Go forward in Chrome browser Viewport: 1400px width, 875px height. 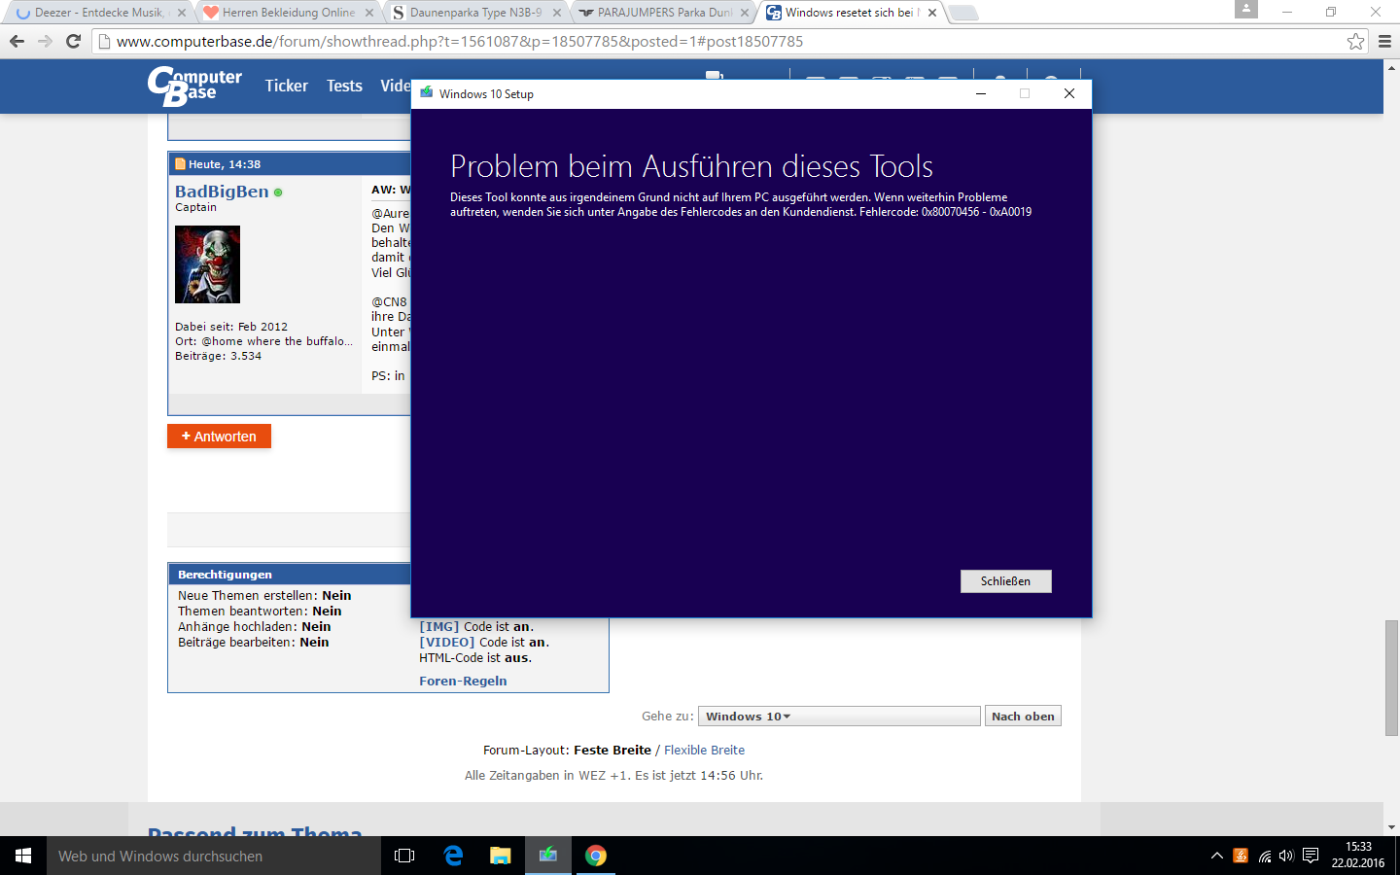[45, 41]
